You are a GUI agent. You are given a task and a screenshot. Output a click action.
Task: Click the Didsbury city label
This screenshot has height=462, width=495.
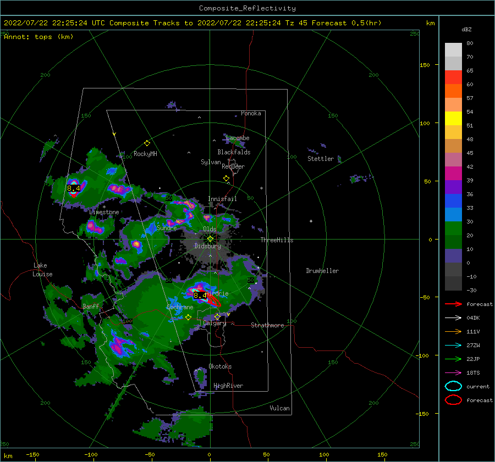(208, 246)
